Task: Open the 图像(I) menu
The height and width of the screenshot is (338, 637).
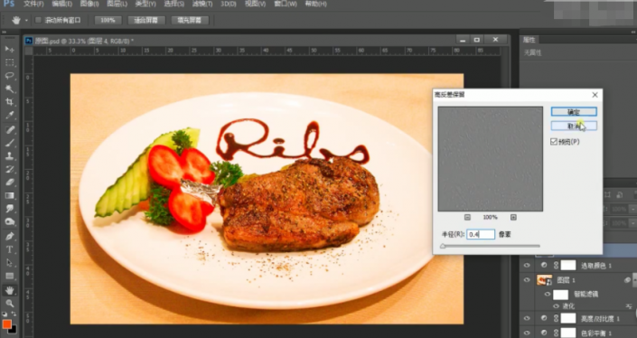Action: [89, 4]
